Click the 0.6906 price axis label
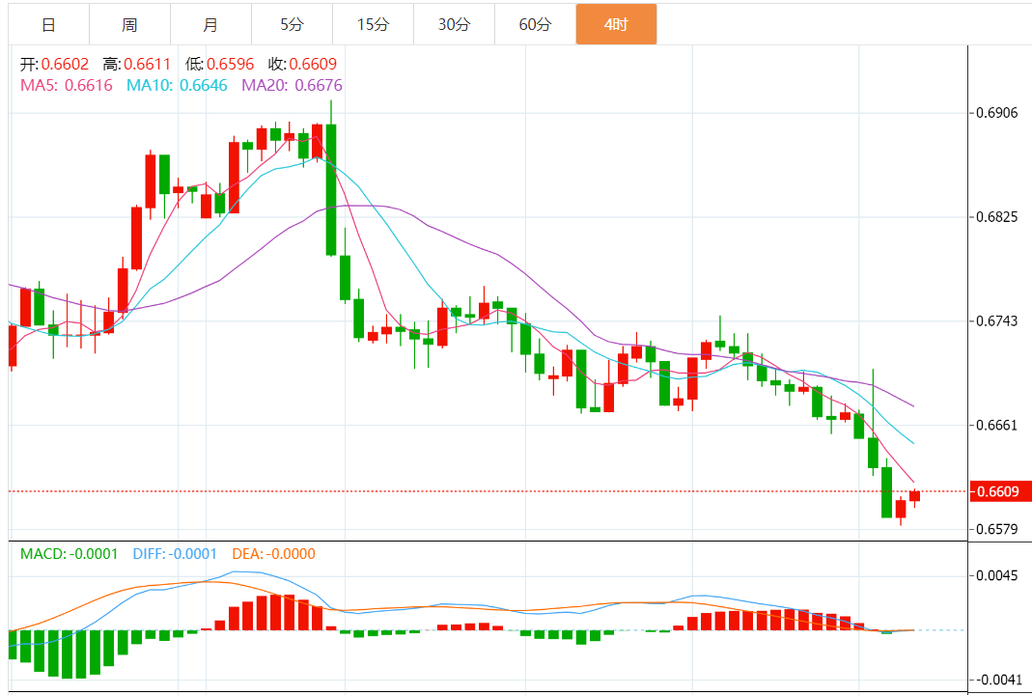1032x695 pixels. pos(997,113)
